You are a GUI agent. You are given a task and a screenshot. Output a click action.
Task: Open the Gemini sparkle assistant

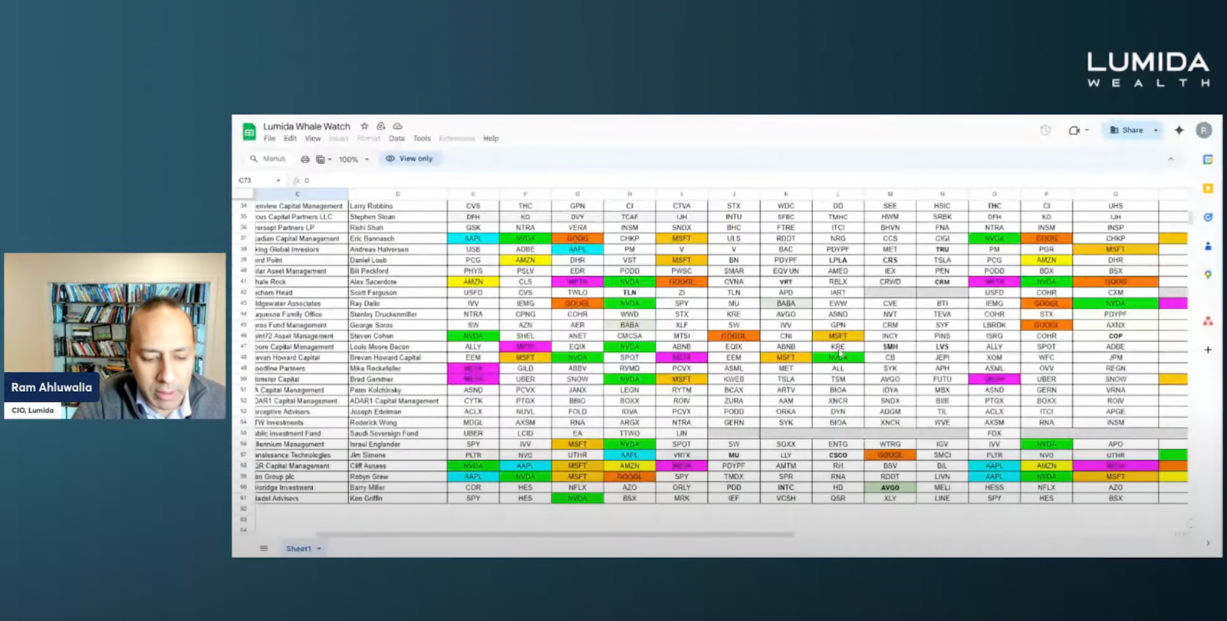pyautogui.click(x=1179, y=130)
